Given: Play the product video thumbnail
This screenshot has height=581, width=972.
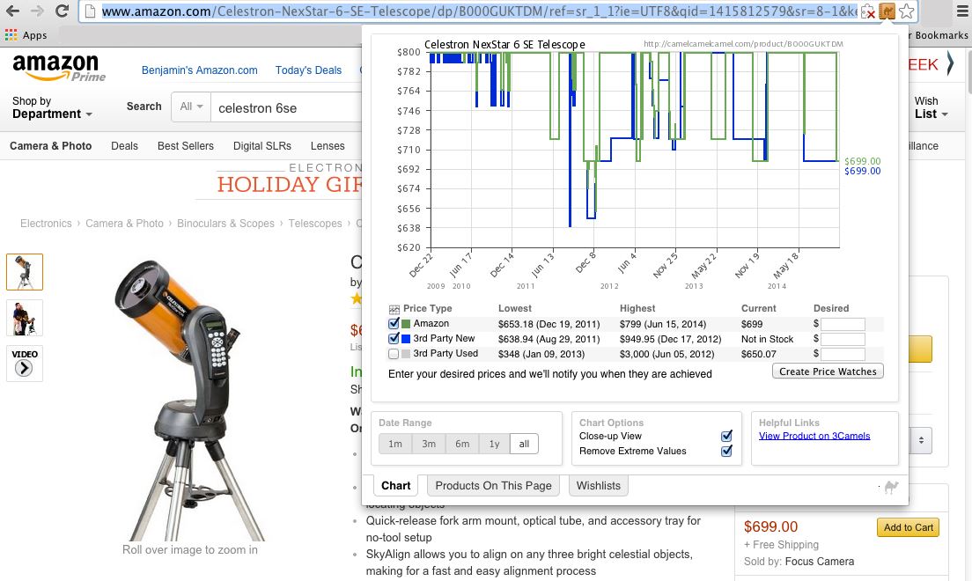Looking at the screenshot, I should (24, 363).
